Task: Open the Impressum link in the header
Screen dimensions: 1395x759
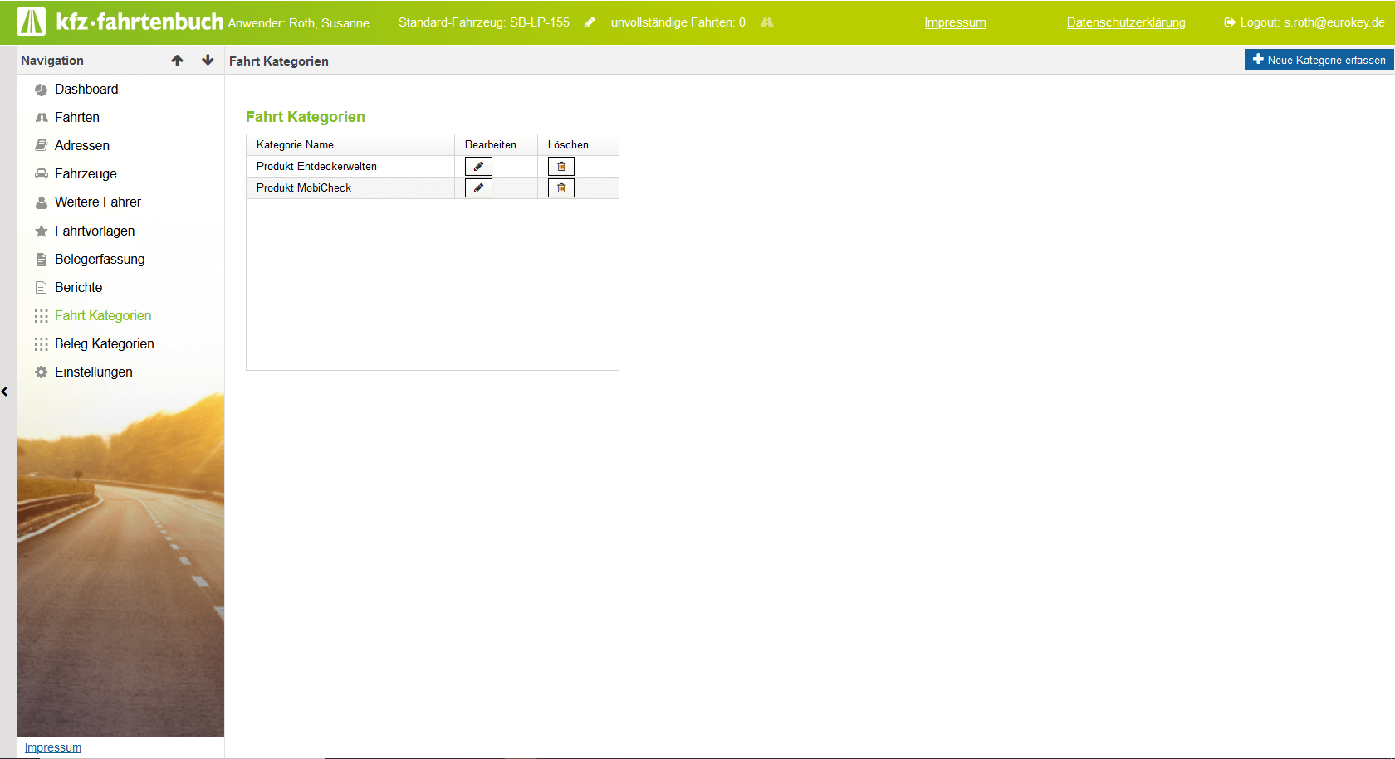Action: (x=955, y=22)
